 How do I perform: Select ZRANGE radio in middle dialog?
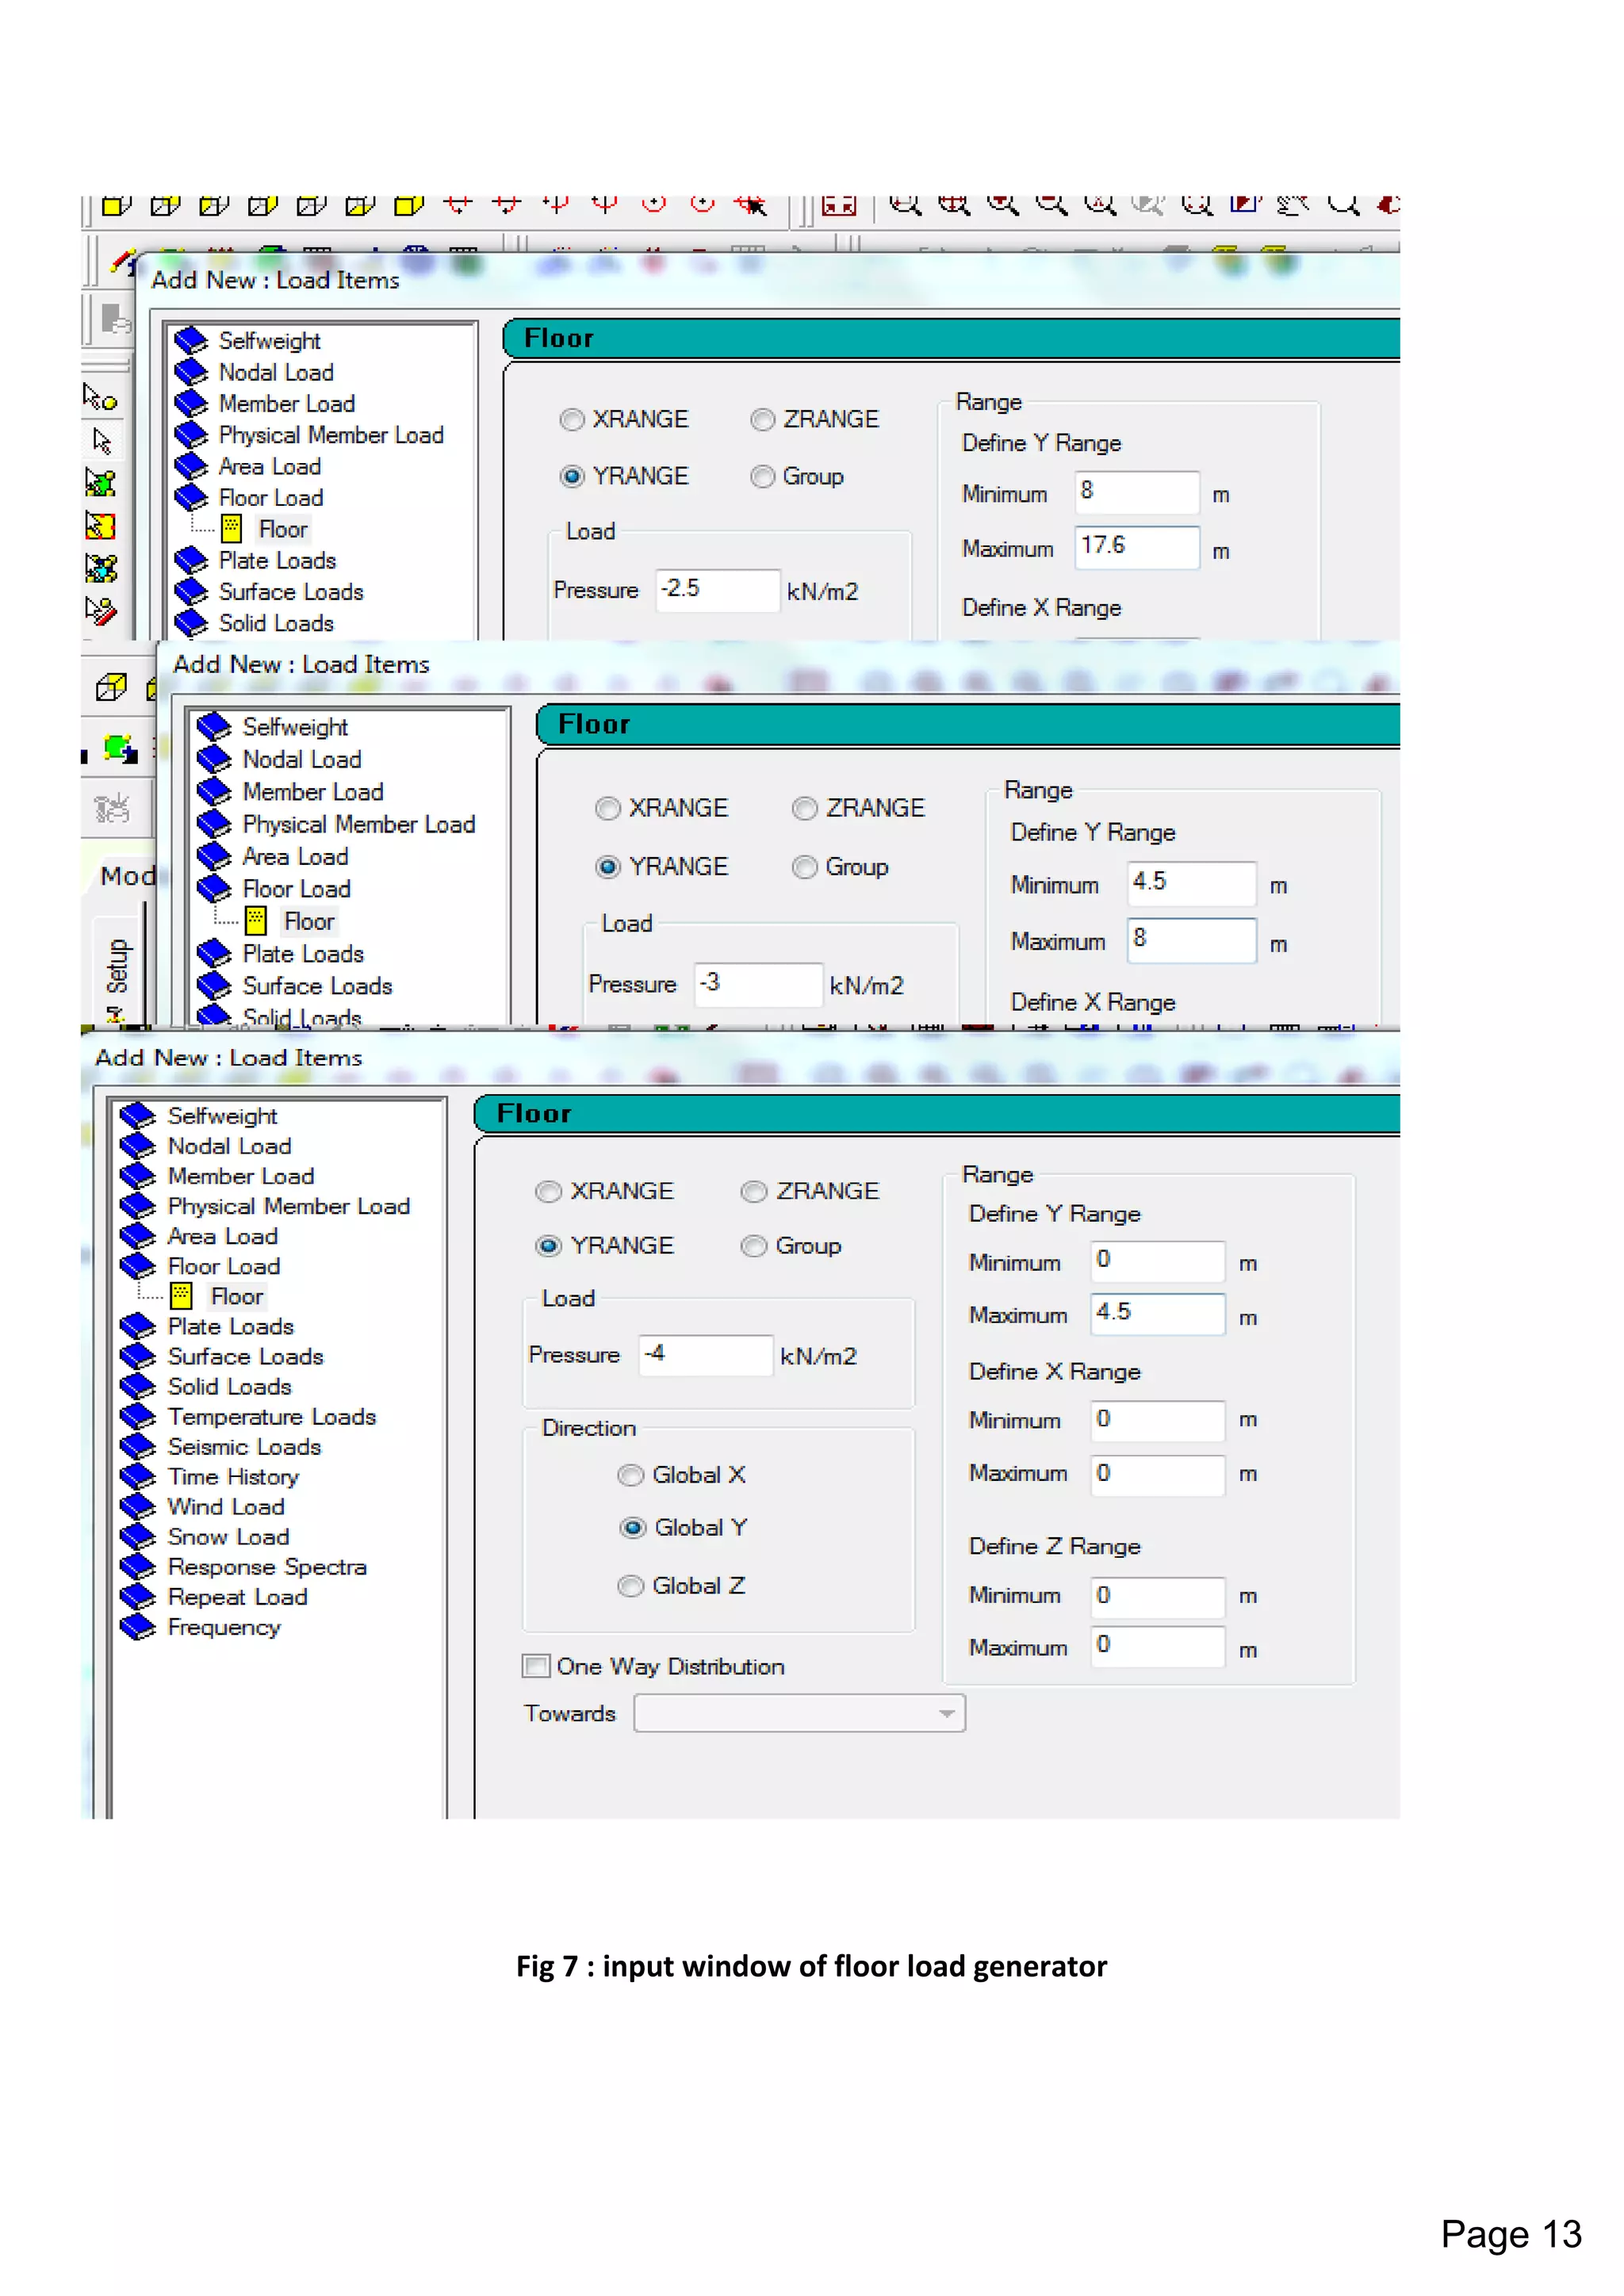[805, 808]
